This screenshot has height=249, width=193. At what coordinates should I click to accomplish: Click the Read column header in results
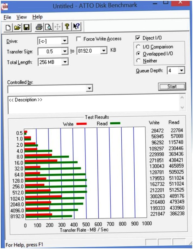(x=174, y=122)
